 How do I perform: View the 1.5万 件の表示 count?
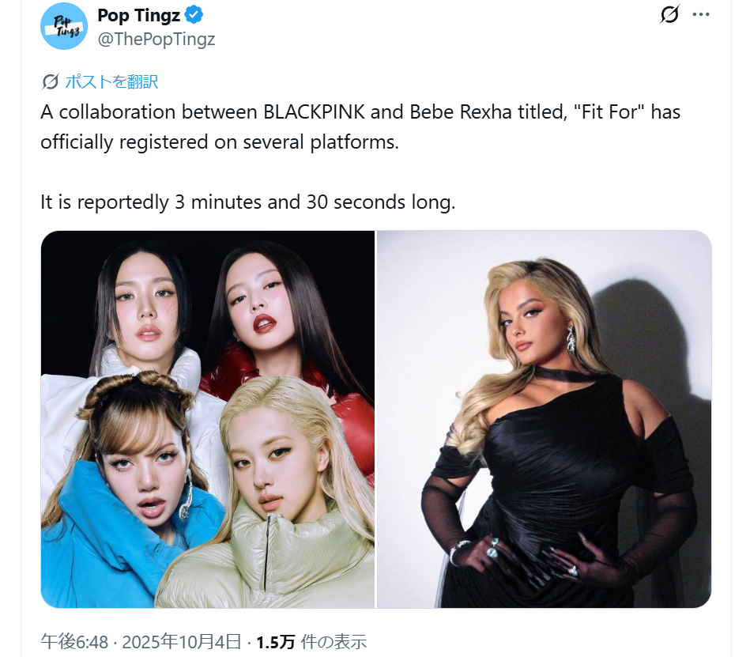[x=311, y=642]
